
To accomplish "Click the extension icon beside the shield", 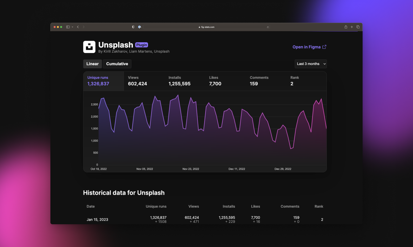I will click(139, 27).
